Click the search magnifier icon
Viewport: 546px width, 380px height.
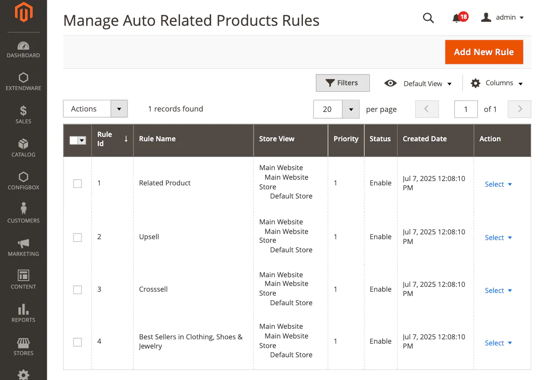pyautogui.click(x=428, y=18)
